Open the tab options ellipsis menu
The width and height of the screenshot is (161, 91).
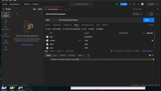pyautogui.click(x=69, y=9)
